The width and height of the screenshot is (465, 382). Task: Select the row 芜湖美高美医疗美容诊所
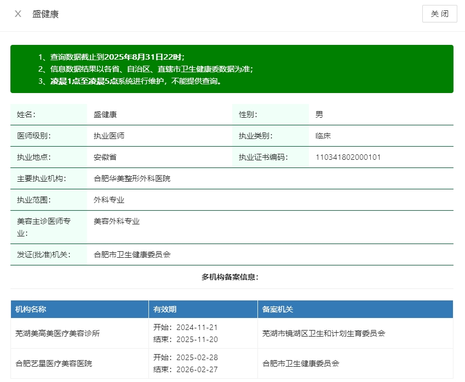coord(232,333)
